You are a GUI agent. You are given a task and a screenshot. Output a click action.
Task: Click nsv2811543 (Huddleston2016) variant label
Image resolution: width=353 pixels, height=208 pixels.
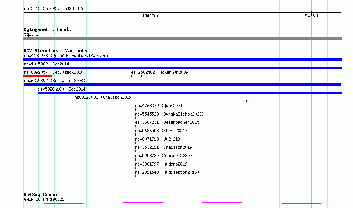[167, 172]
